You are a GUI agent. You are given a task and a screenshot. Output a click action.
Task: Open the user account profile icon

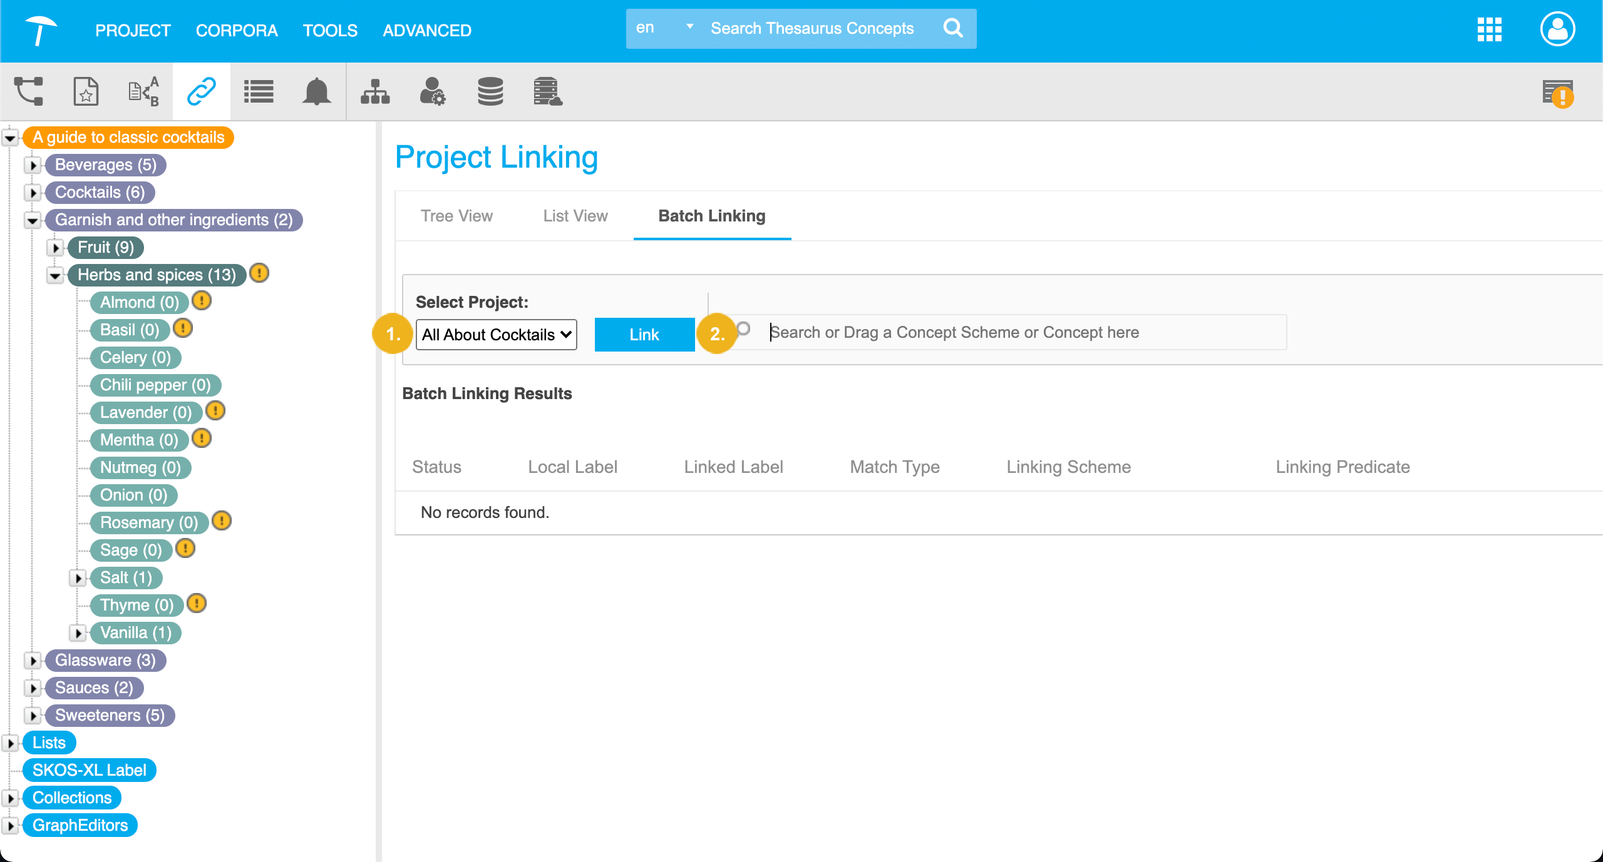pos(1557,29)
